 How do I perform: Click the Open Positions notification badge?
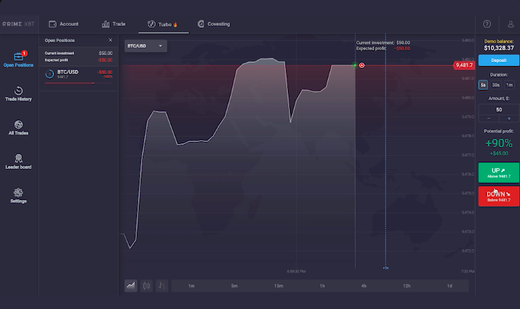click(24, 53)
